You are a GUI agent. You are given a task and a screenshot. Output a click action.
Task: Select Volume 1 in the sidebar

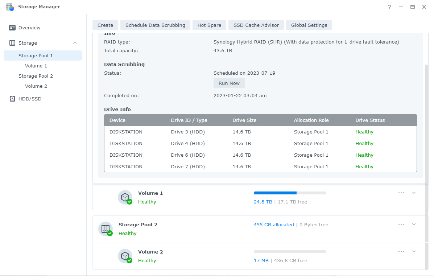tap(36, 66)
